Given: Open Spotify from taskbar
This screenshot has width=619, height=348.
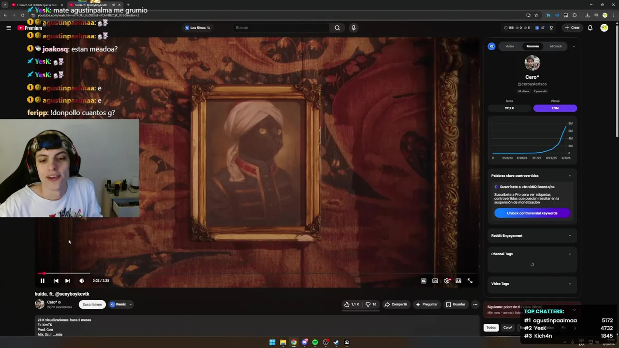Looking at the screenshot, I should click(x=315, y=342).
